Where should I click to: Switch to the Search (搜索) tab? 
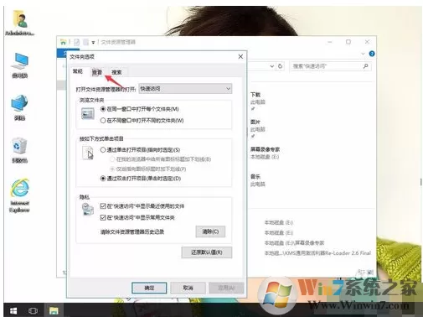[116, 72]
